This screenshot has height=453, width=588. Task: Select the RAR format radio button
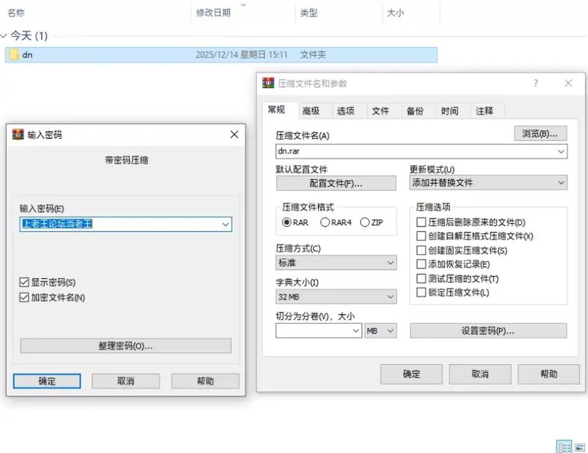click(287, 222)
